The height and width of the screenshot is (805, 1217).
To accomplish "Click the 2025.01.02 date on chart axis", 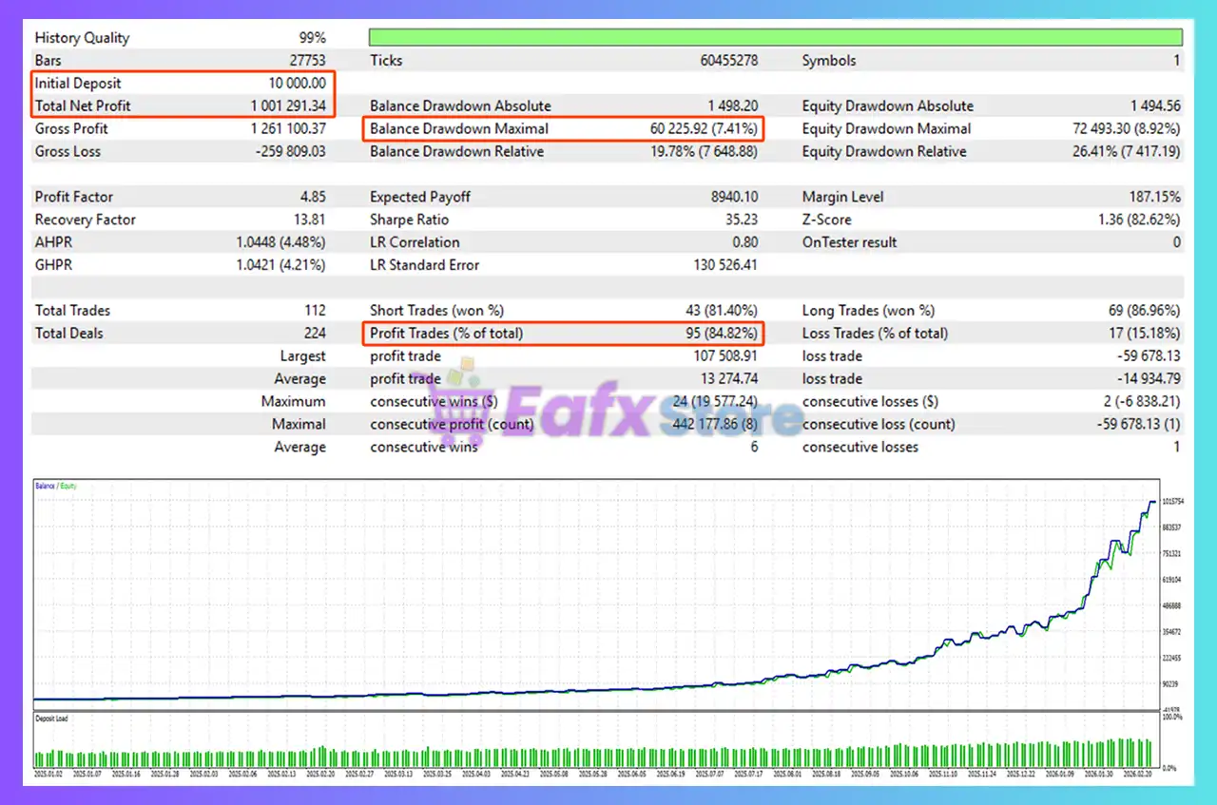I will [48, 775].
